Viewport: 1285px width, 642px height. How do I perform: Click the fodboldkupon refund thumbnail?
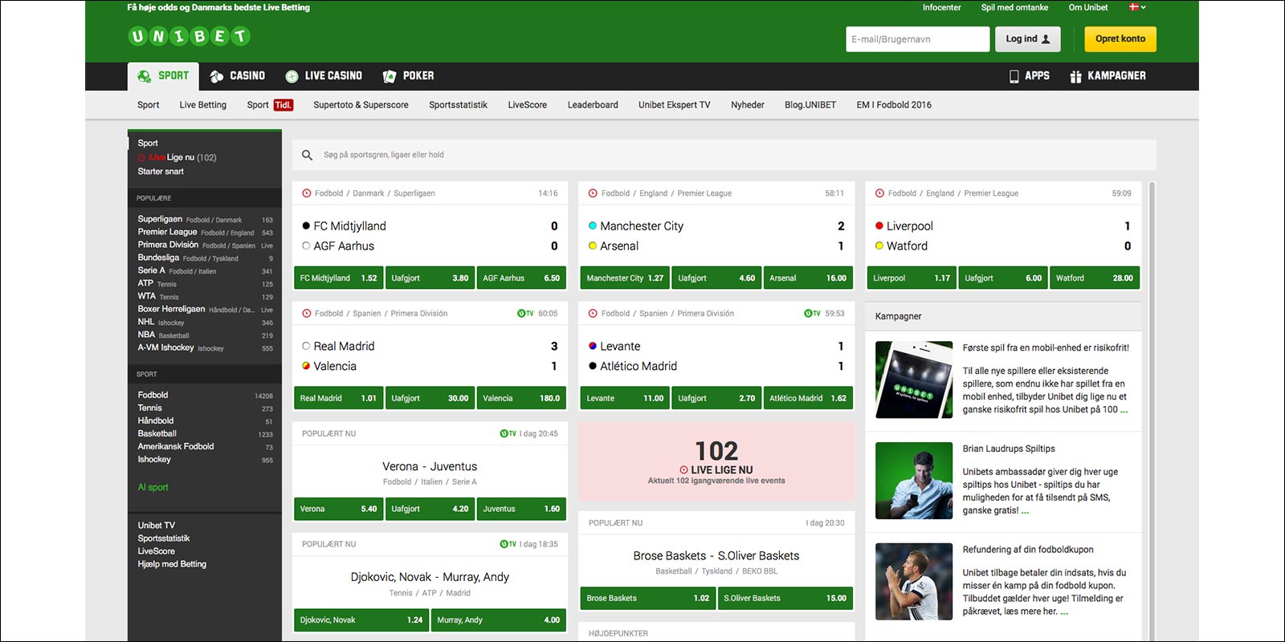(x=913, y=582)
